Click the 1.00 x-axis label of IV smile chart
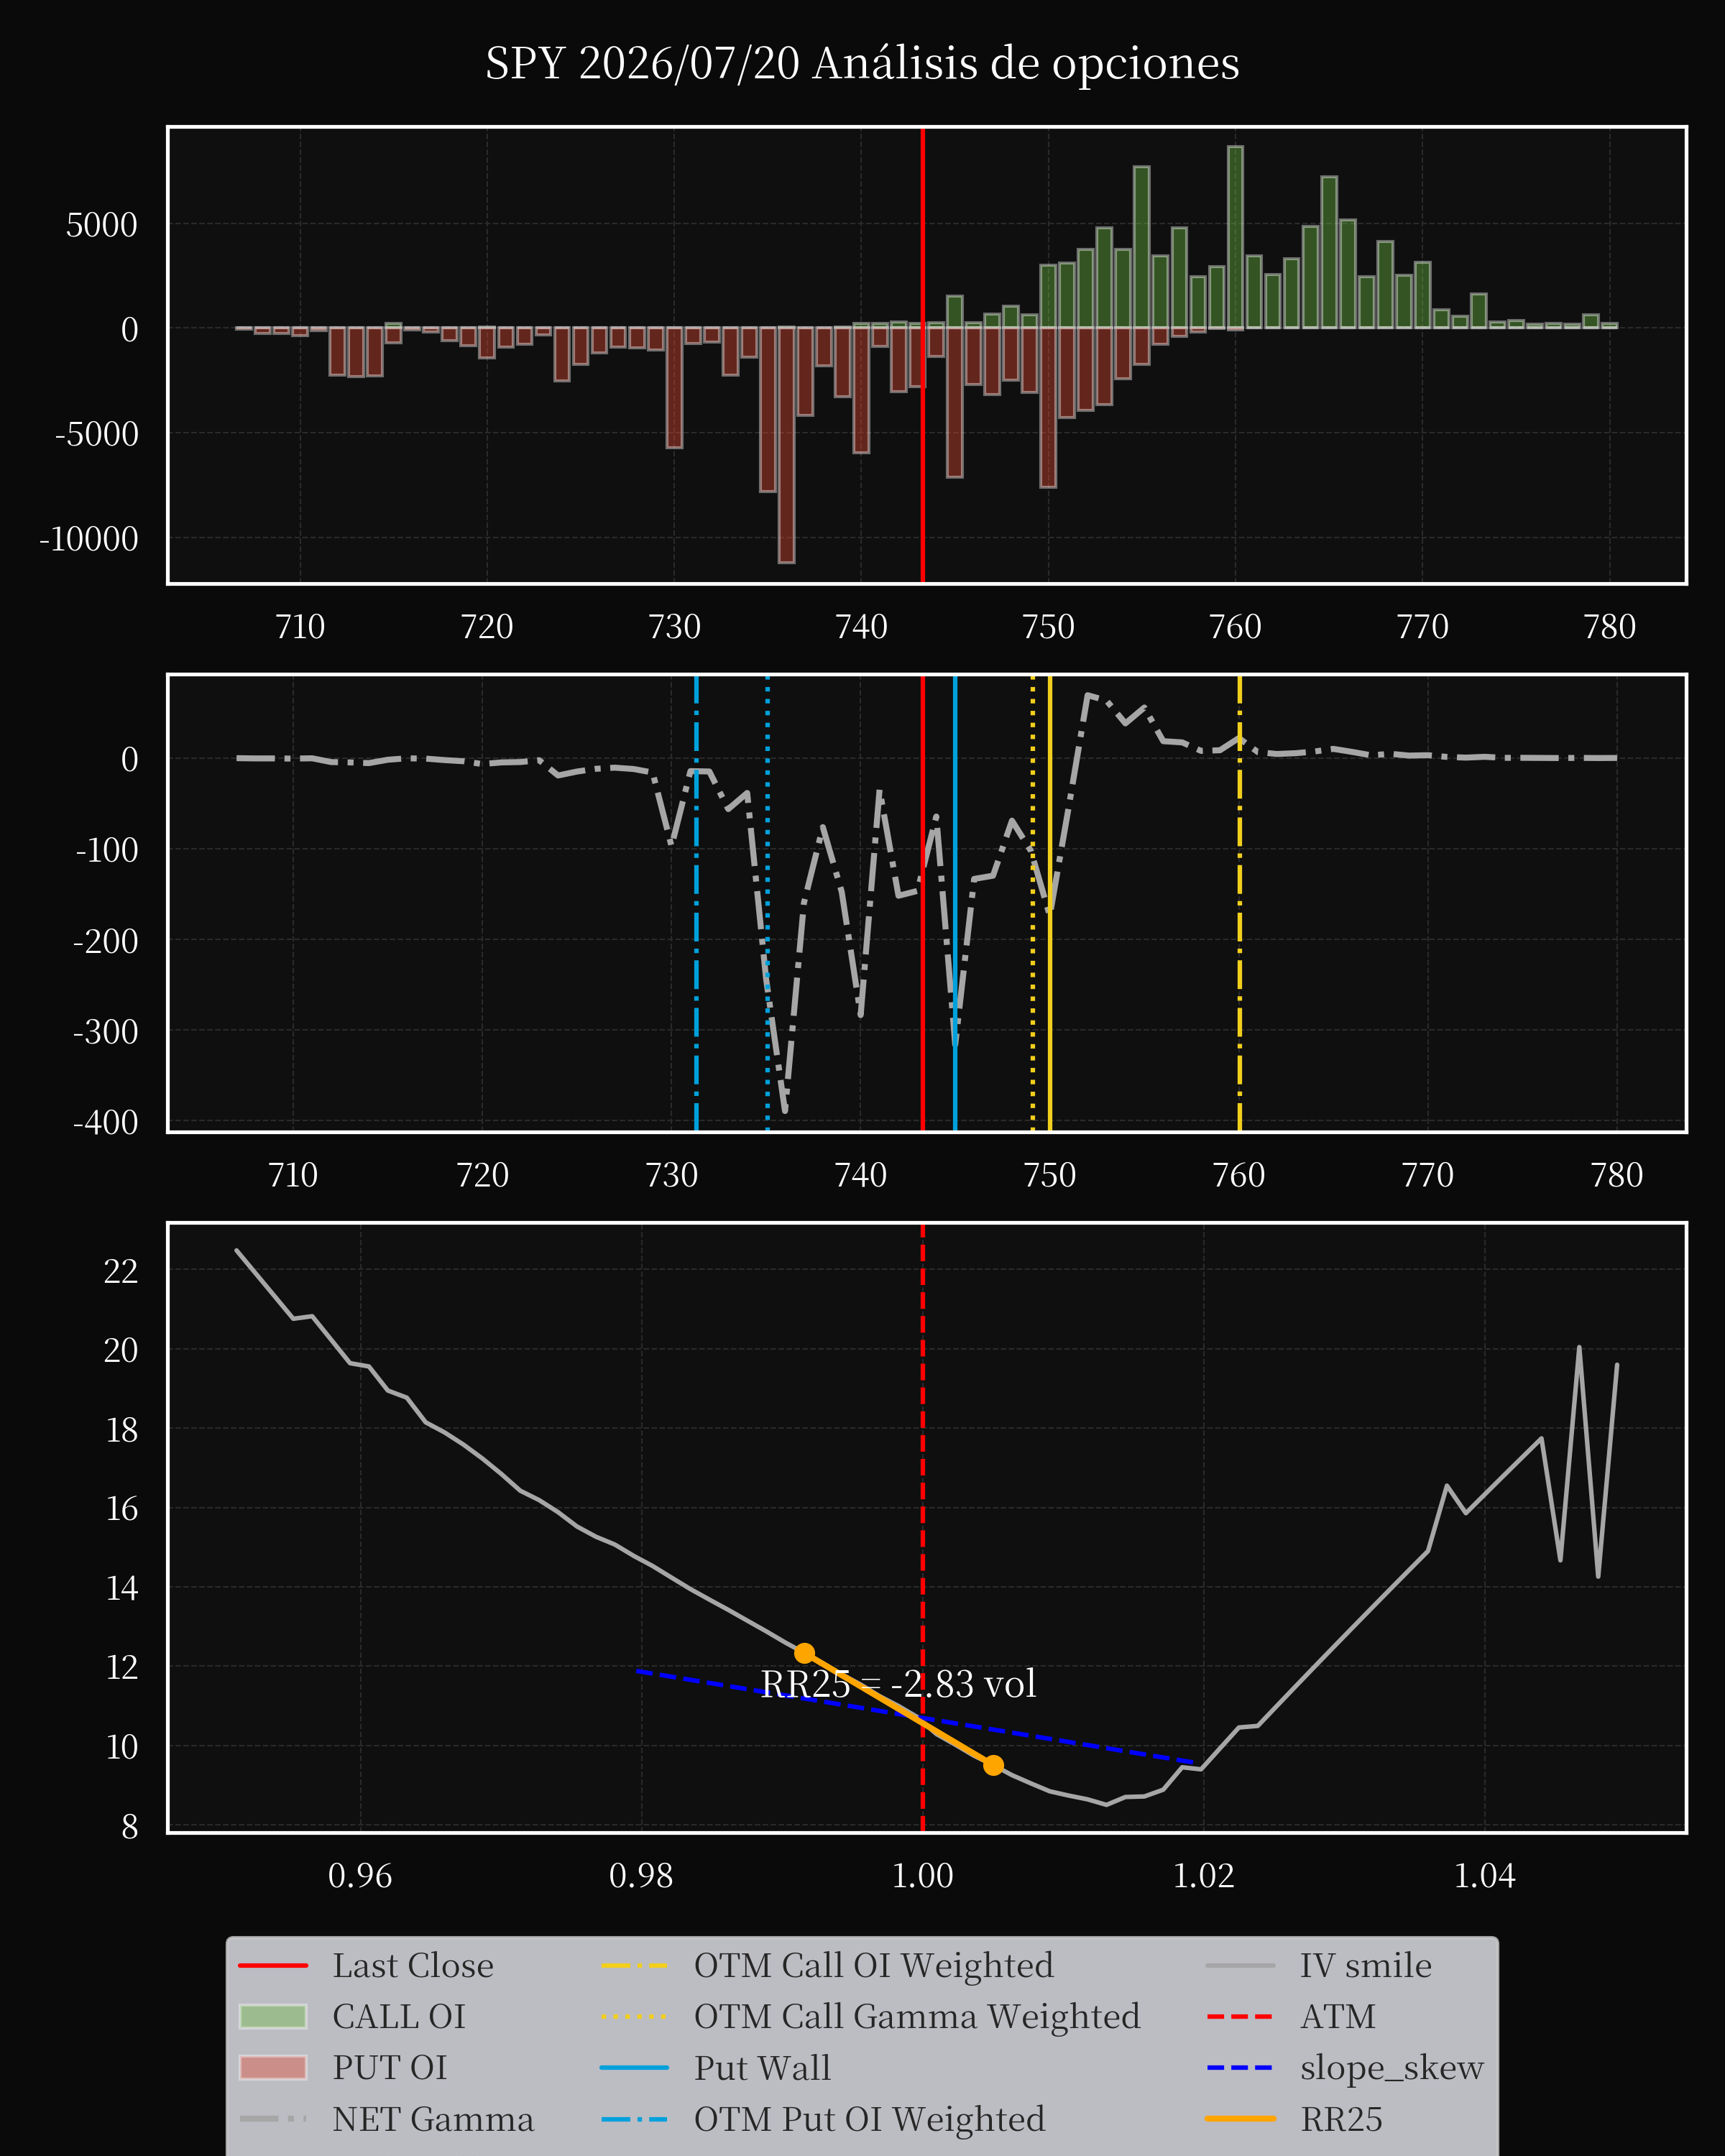Screen dimensions: 1725x2156 [x=923, y=1875]
